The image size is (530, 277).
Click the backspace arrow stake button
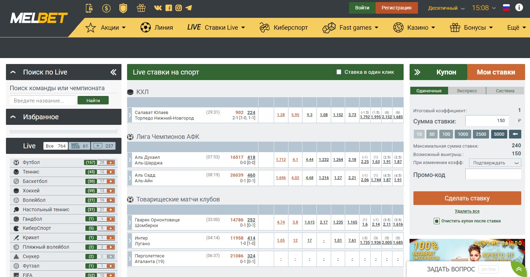point(515,134)
